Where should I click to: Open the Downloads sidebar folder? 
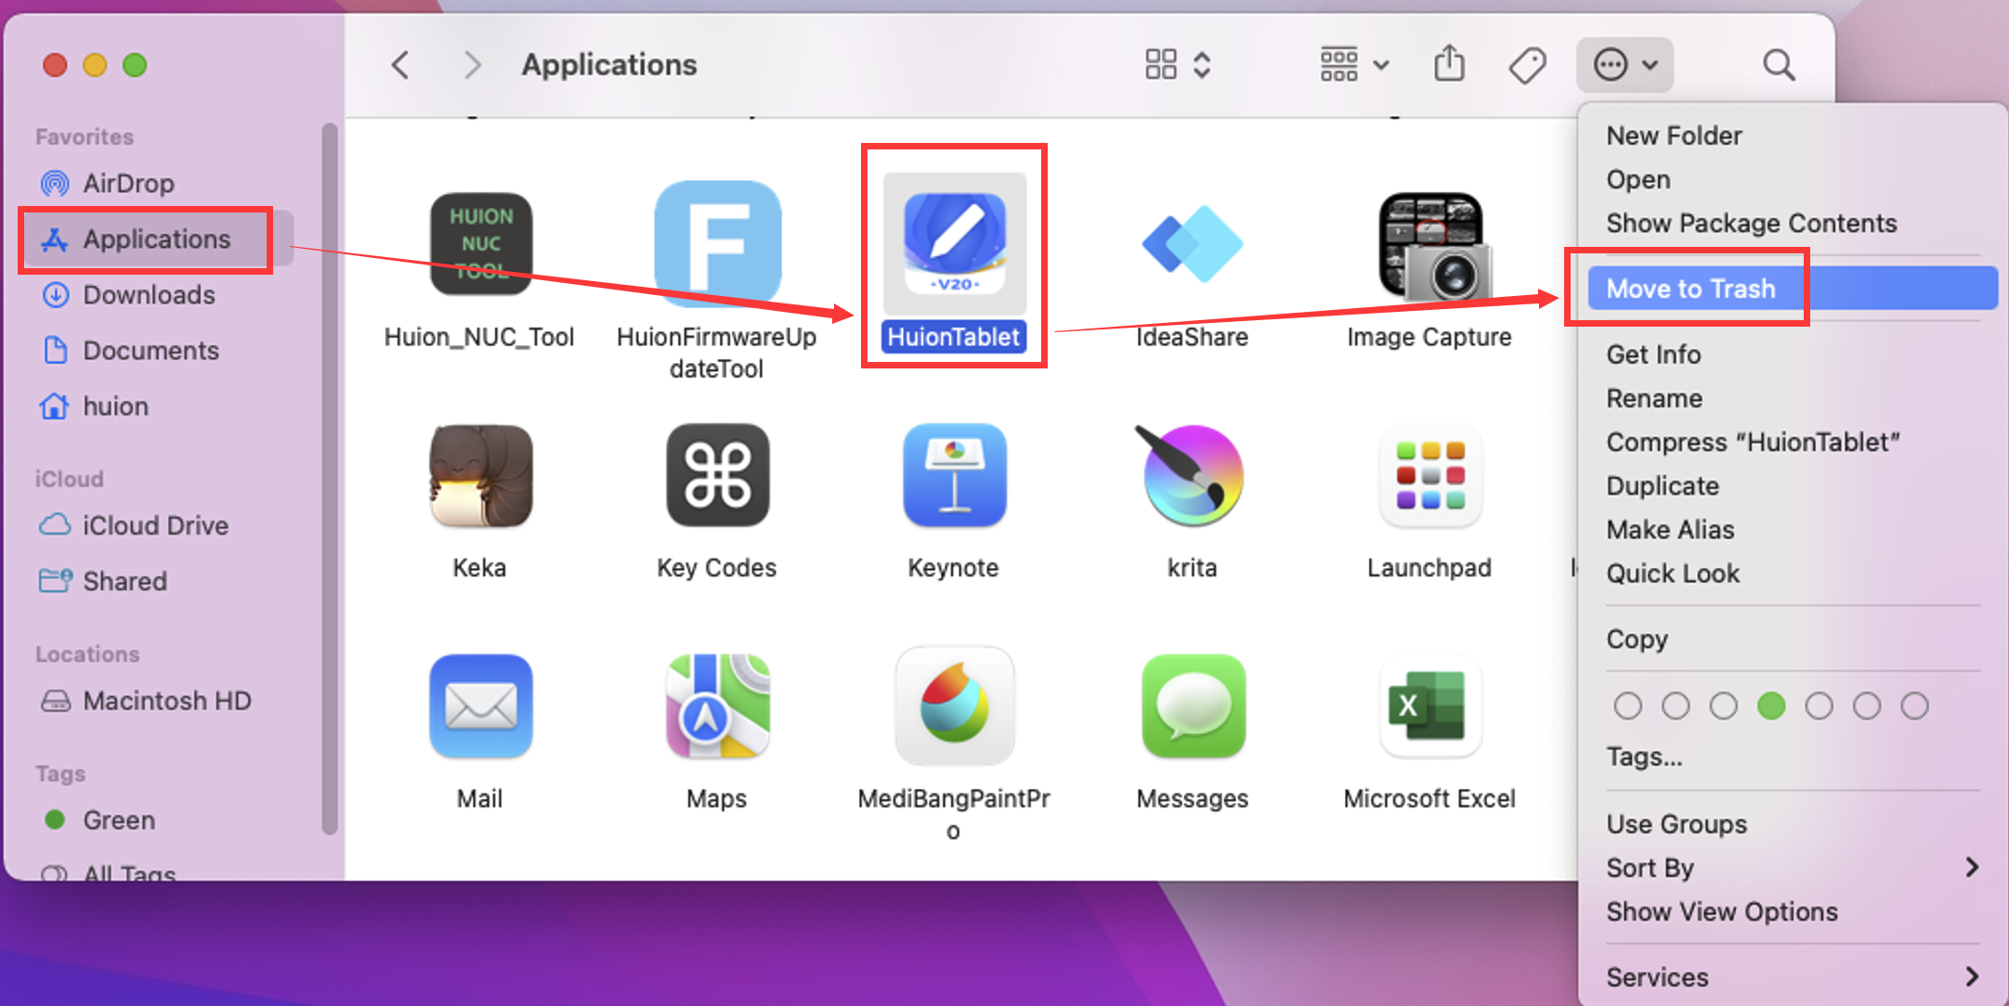click(x=149, y=295)
